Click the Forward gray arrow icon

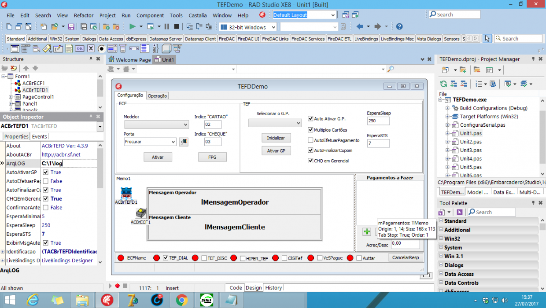377,27
